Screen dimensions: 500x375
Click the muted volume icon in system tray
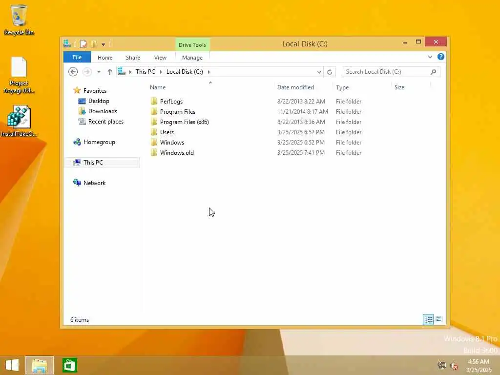pyautogui.click(x=454, y=366)
